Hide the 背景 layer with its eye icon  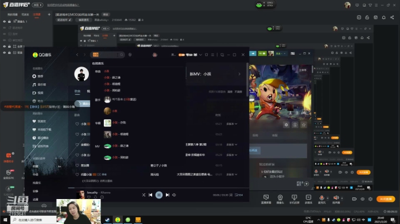tap(4, 53)
